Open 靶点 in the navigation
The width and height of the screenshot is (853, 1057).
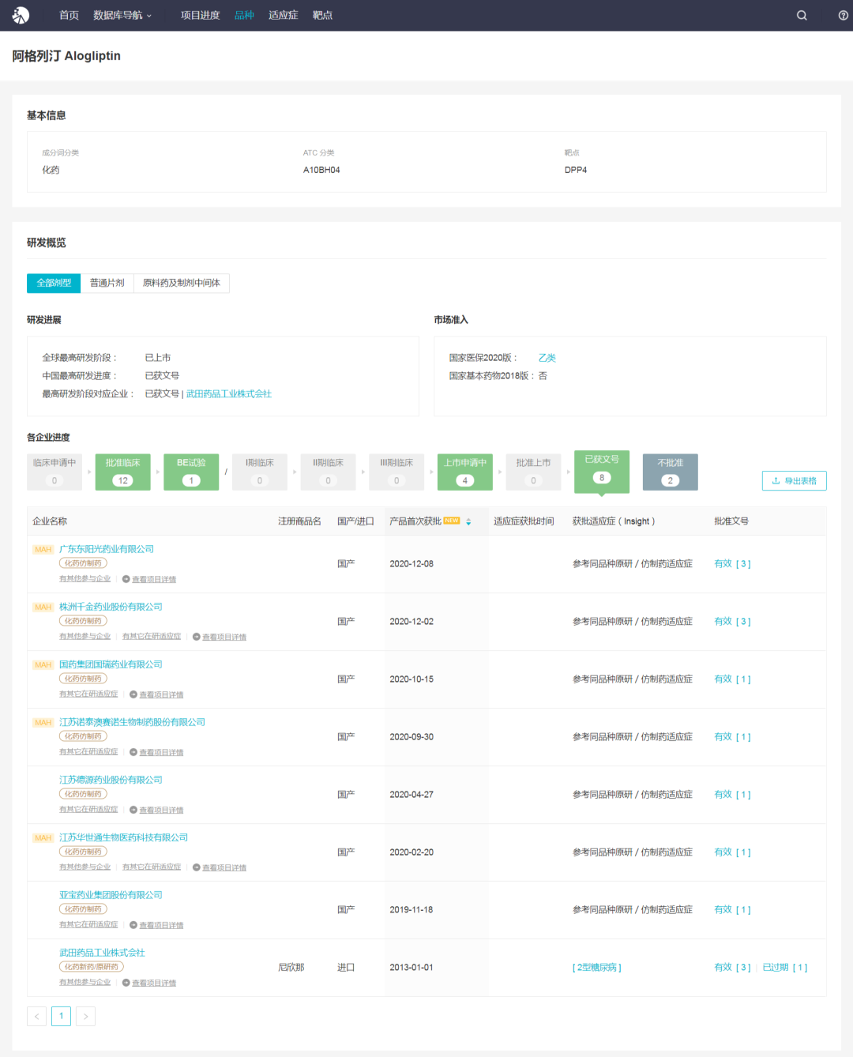click(322, 15)
